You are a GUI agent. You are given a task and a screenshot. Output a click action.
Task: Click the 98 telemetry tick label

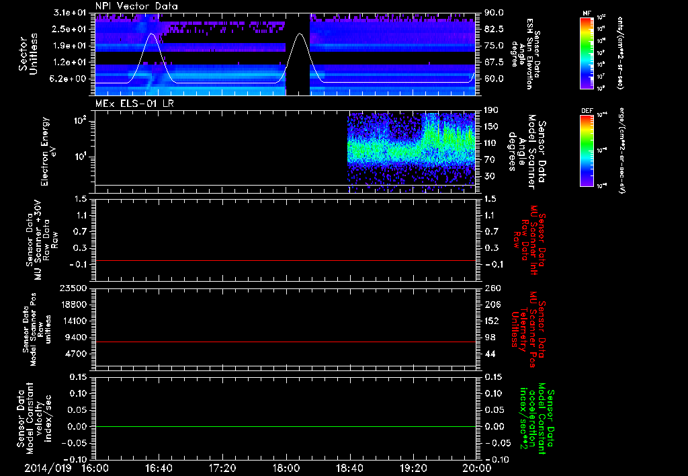(x=490, y=338)
